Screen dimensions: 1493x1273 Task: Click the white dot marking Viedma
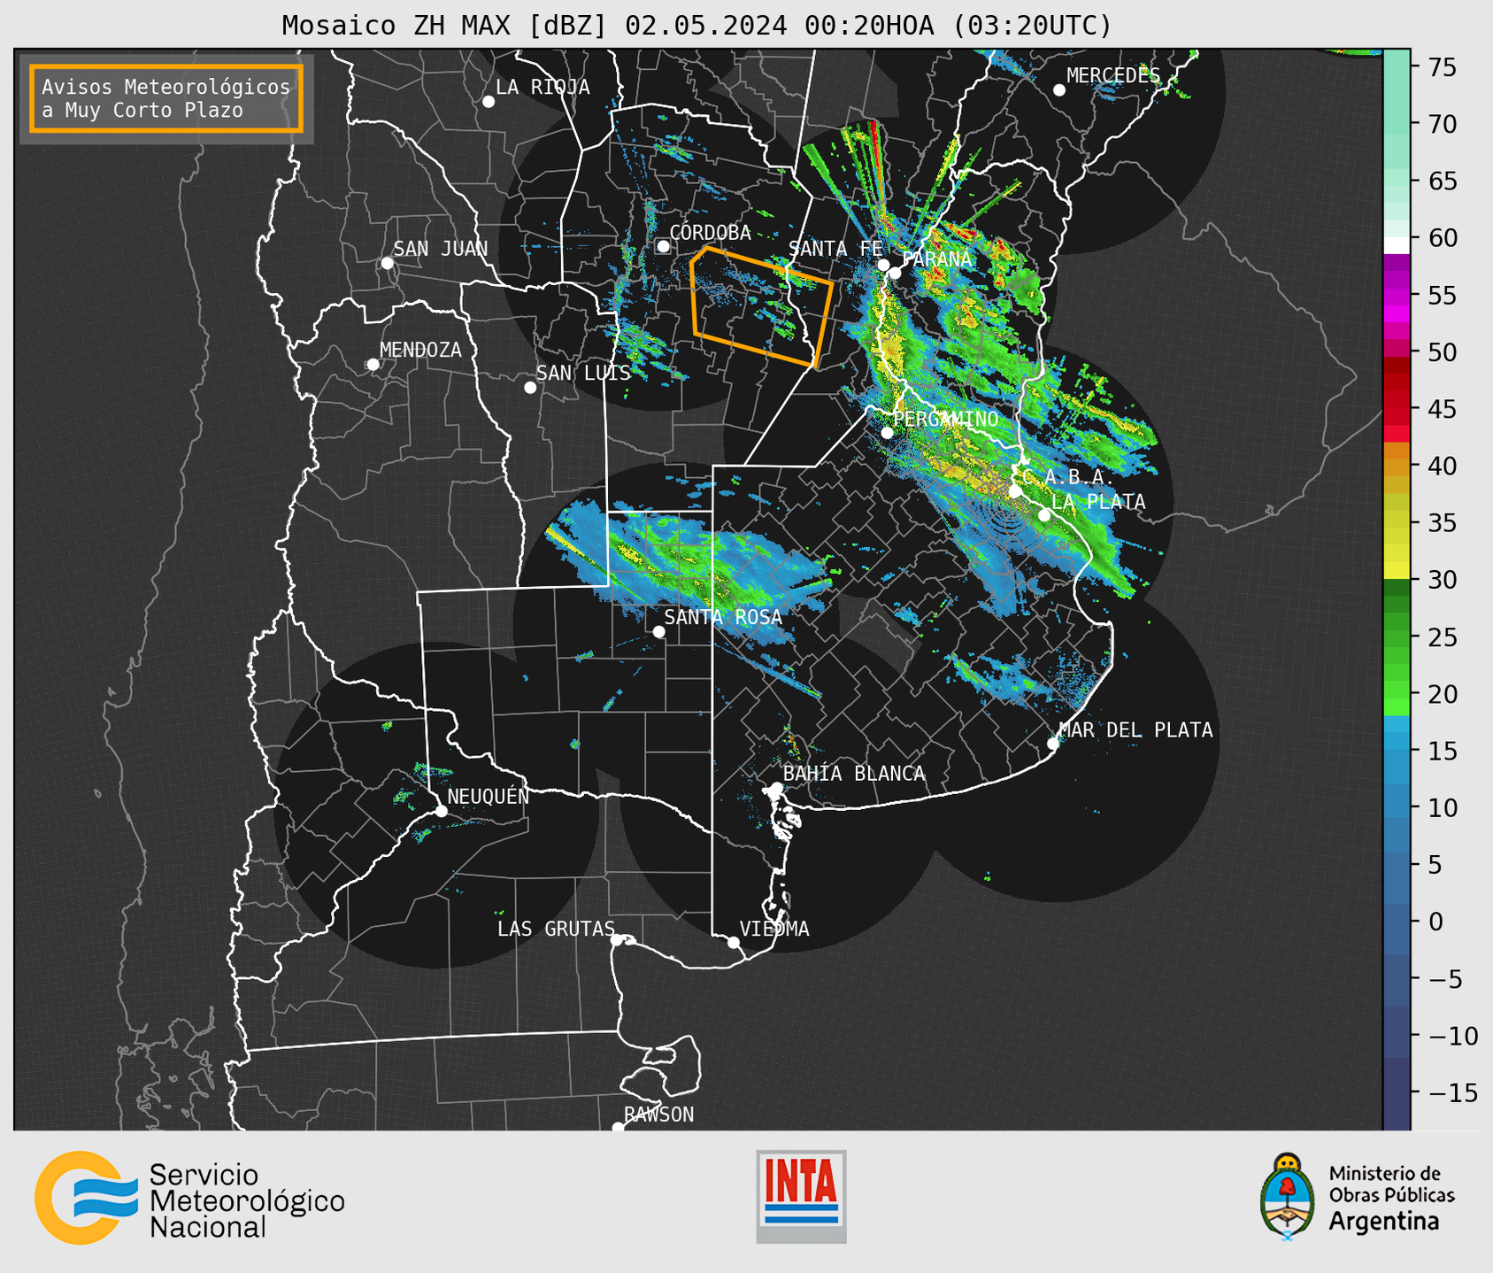733,943
